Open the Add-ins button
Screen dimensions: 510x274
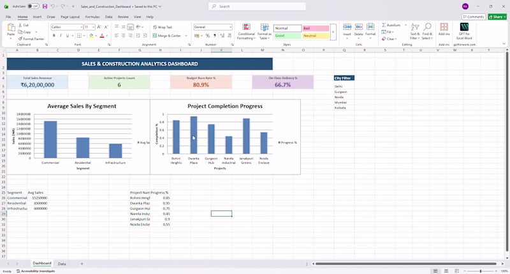point(444,29)
